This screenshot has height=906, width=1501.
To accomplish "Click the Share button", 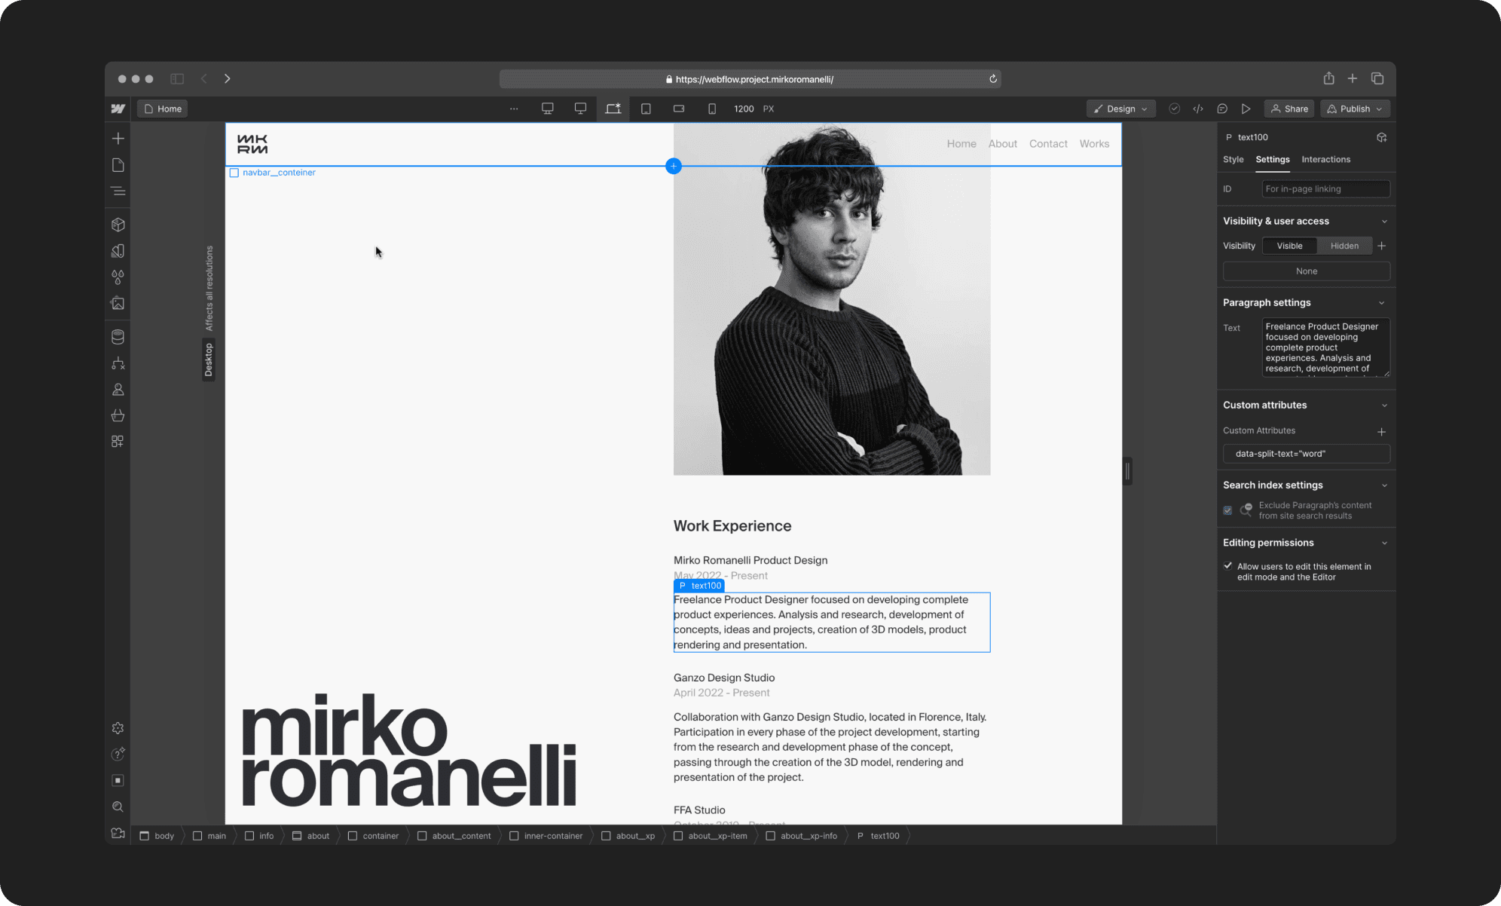I will click(x=1289, y=109).
